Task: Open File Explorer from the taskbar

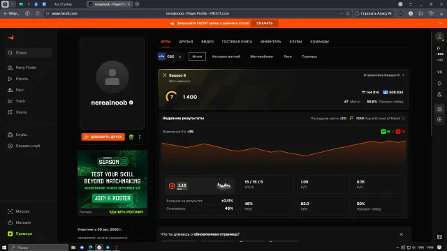Action: click(73, 248)
